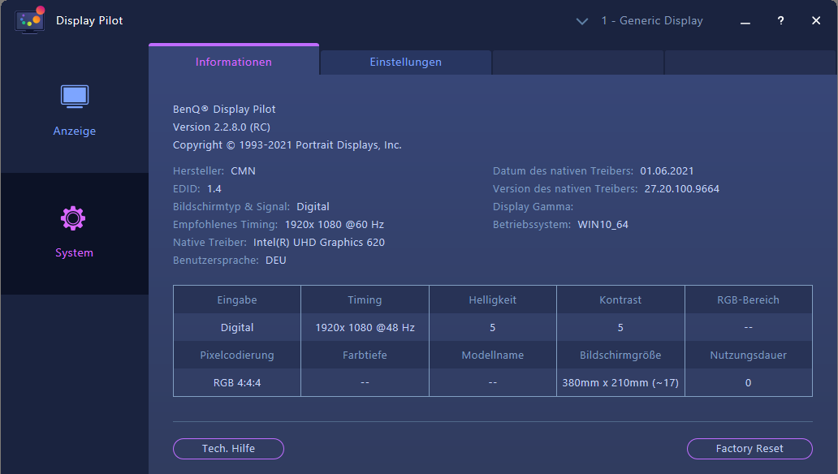The height and width of the screenshot is (474, 838).
Task: Click the 'Display Gamma:' label
Action: pyautogui.click(x=533, y=207)
